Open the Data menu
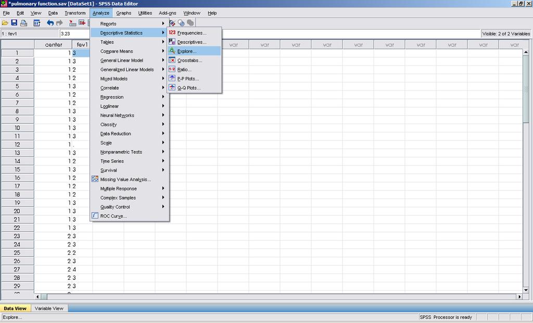The width and height of the screenshot is (533, 323). coord(53,13)
